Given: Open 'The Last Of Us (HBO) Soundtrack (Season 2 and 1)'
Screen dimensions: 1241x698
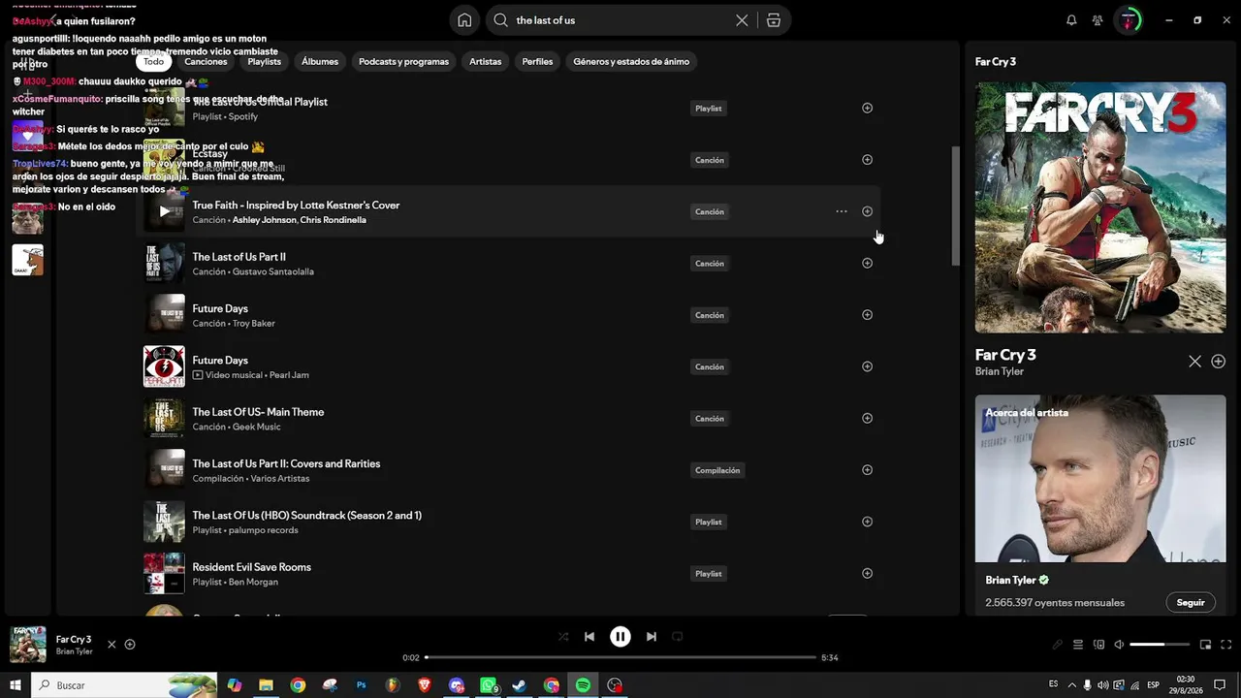Looking at the screenshot, I should pos(306,515).
